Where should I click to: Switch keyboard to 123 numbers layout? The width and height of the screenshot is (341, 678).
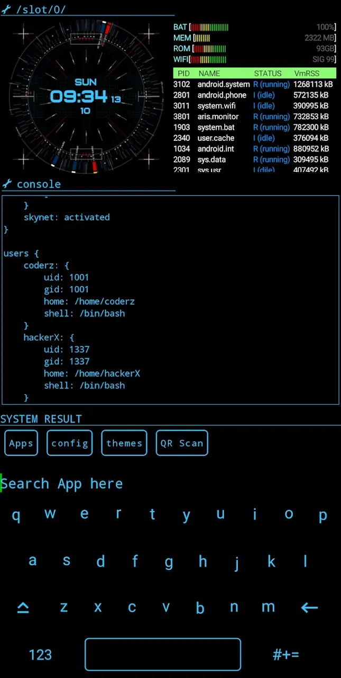40,655
